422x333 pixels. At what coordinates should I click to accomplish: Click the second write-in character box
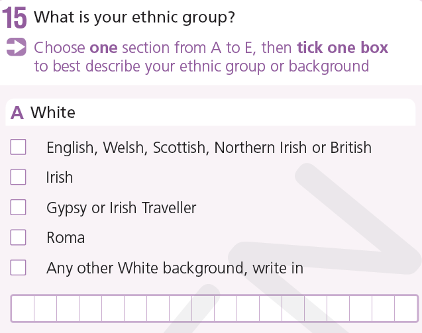(x=46, y=309)
